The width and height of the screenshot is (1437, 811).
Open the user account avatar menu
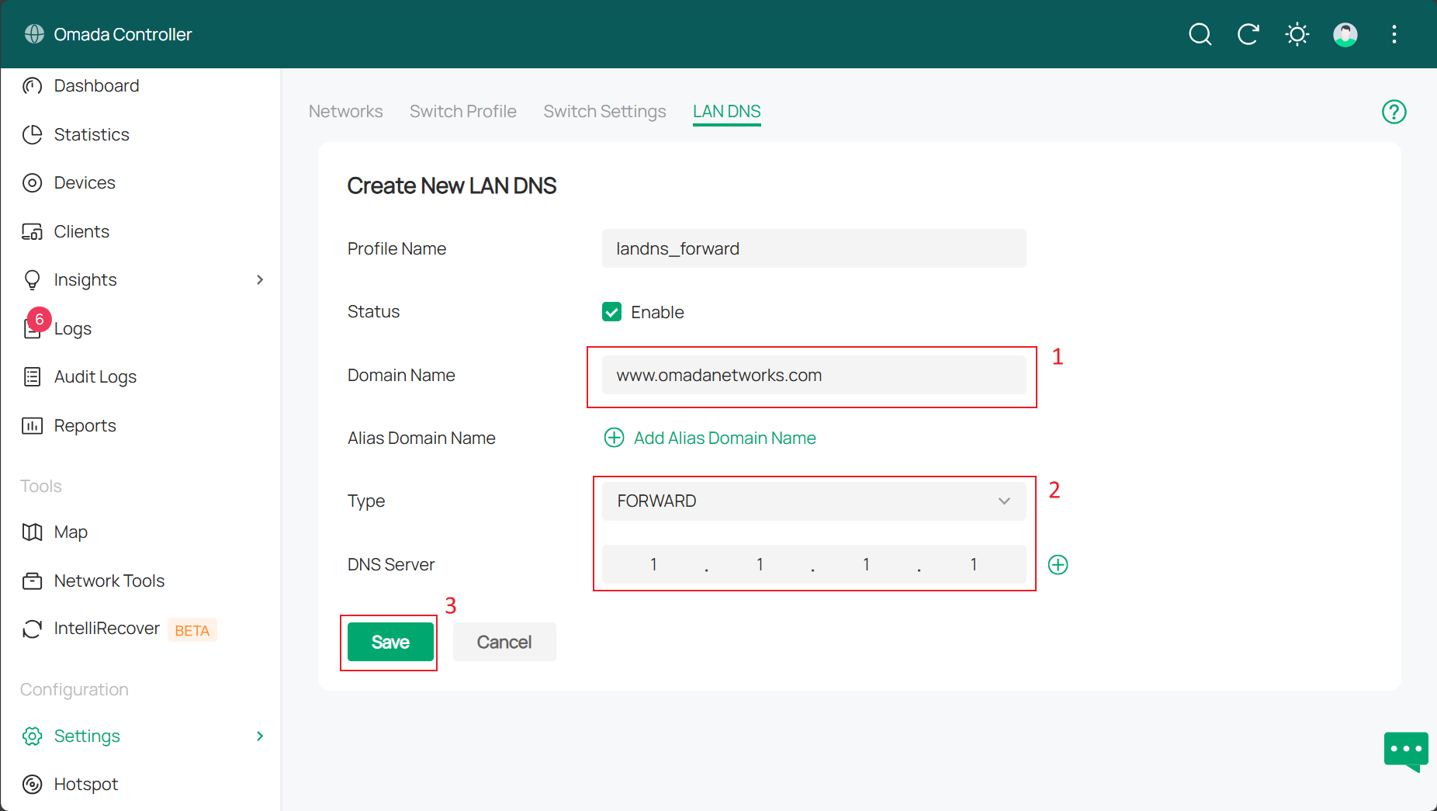1345,34
